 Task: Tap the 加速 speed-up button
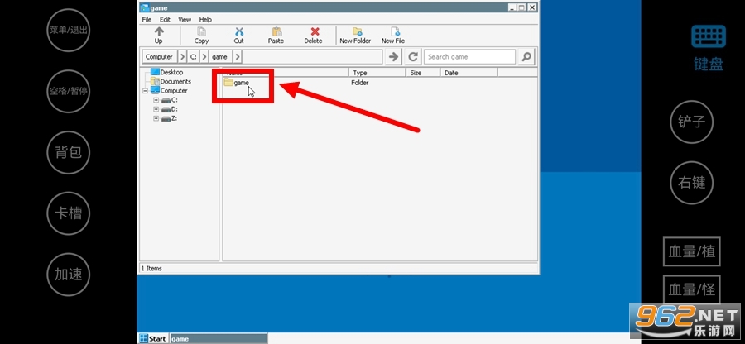[69, 275]
